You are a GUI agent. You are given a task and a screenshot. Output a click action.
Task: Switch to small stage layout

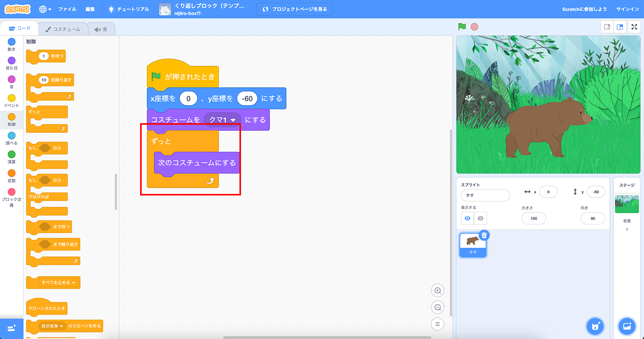[607, 27]
